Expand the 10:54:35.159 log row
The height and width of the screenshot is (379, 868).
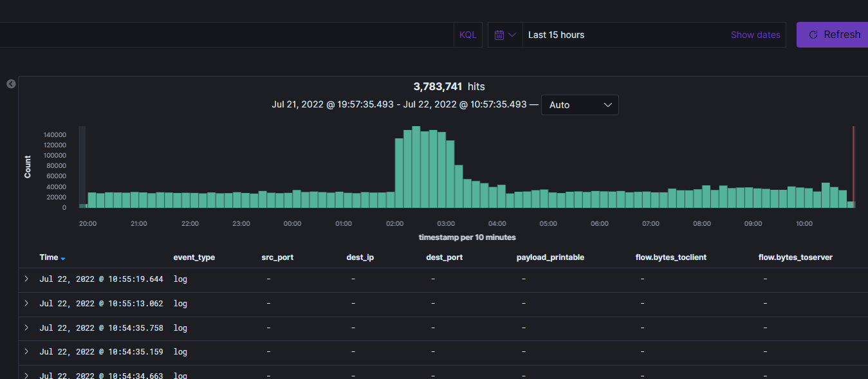coord(26,351)
